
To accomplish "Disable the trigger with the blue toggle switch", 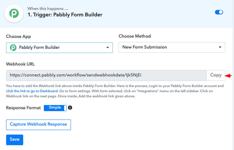I will coord(219,12).
